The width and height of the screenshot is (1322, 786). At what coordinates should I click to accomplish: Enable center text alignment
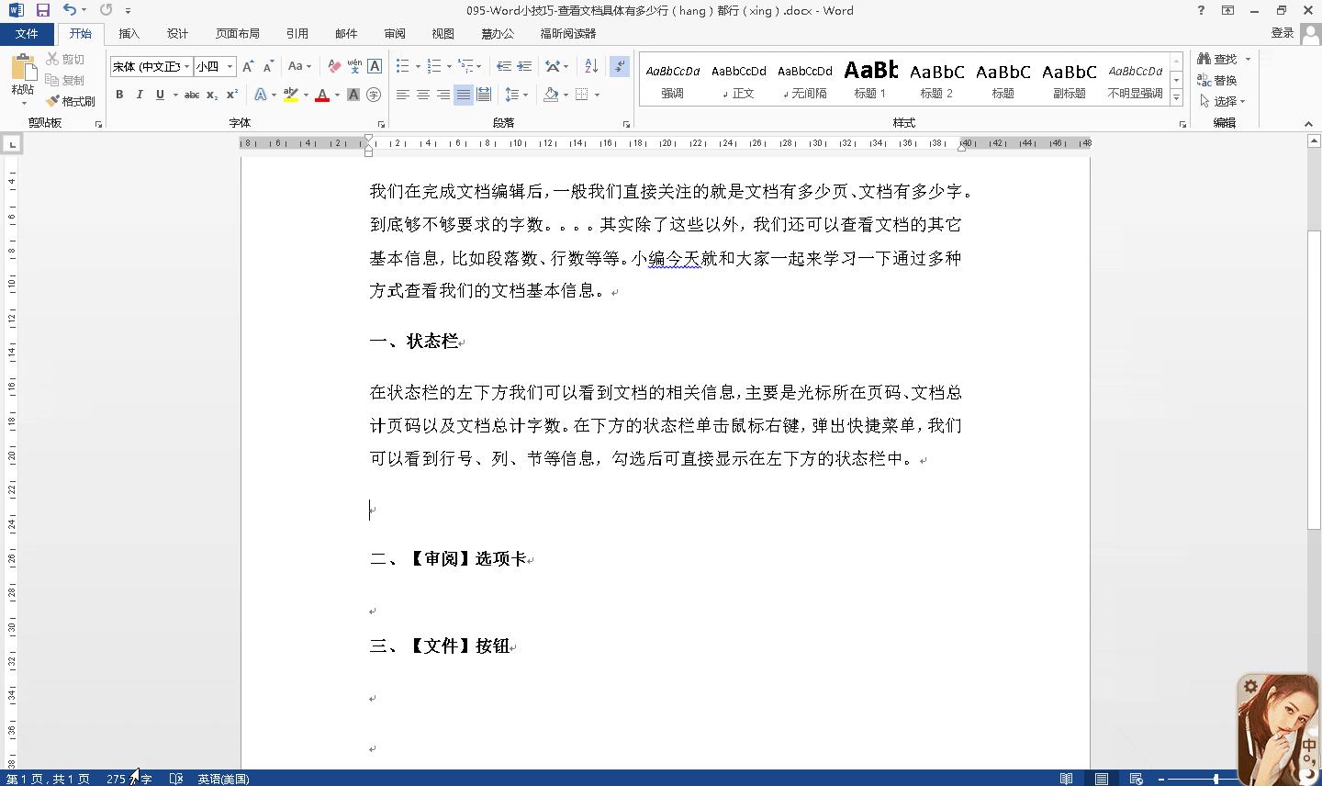pyautogui.click(x=422, y=95)
